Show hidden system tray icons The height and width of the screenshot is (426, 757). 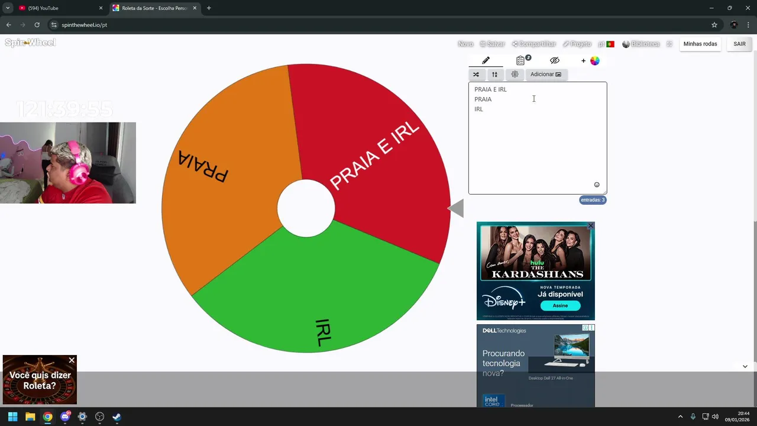(680, 417)
